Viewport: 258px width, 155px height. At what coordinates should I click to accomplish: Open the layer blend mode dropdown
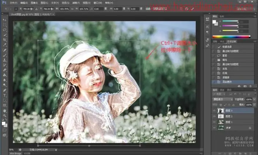223,99
